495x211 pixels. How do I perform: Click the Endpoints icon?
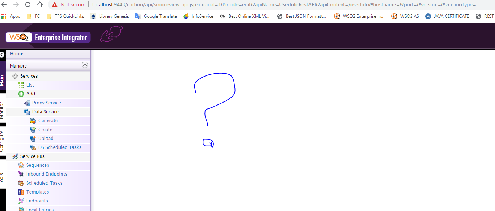(21, 201)
